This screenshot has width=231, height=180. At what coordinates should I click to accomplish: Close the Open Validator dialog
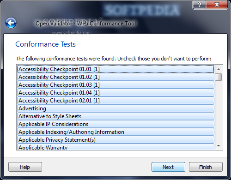coord(217,5)
